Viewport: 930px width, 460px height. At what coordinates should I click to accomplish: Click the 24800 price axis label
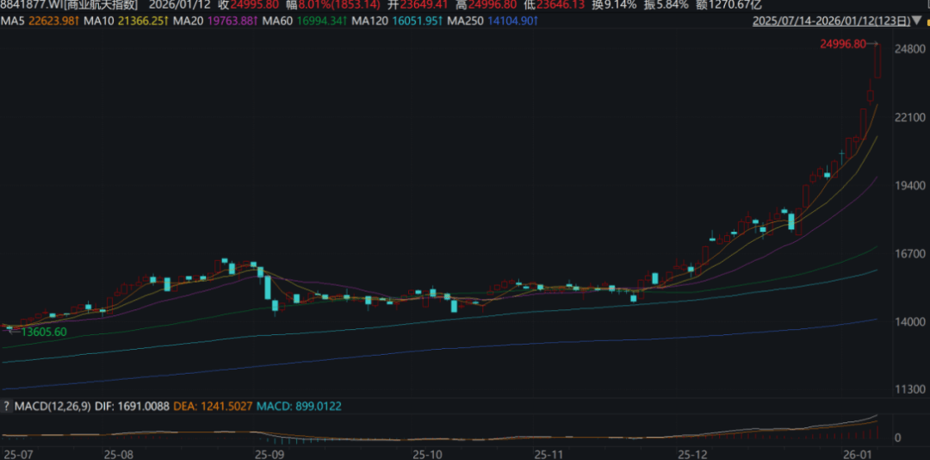click(908, 50)
